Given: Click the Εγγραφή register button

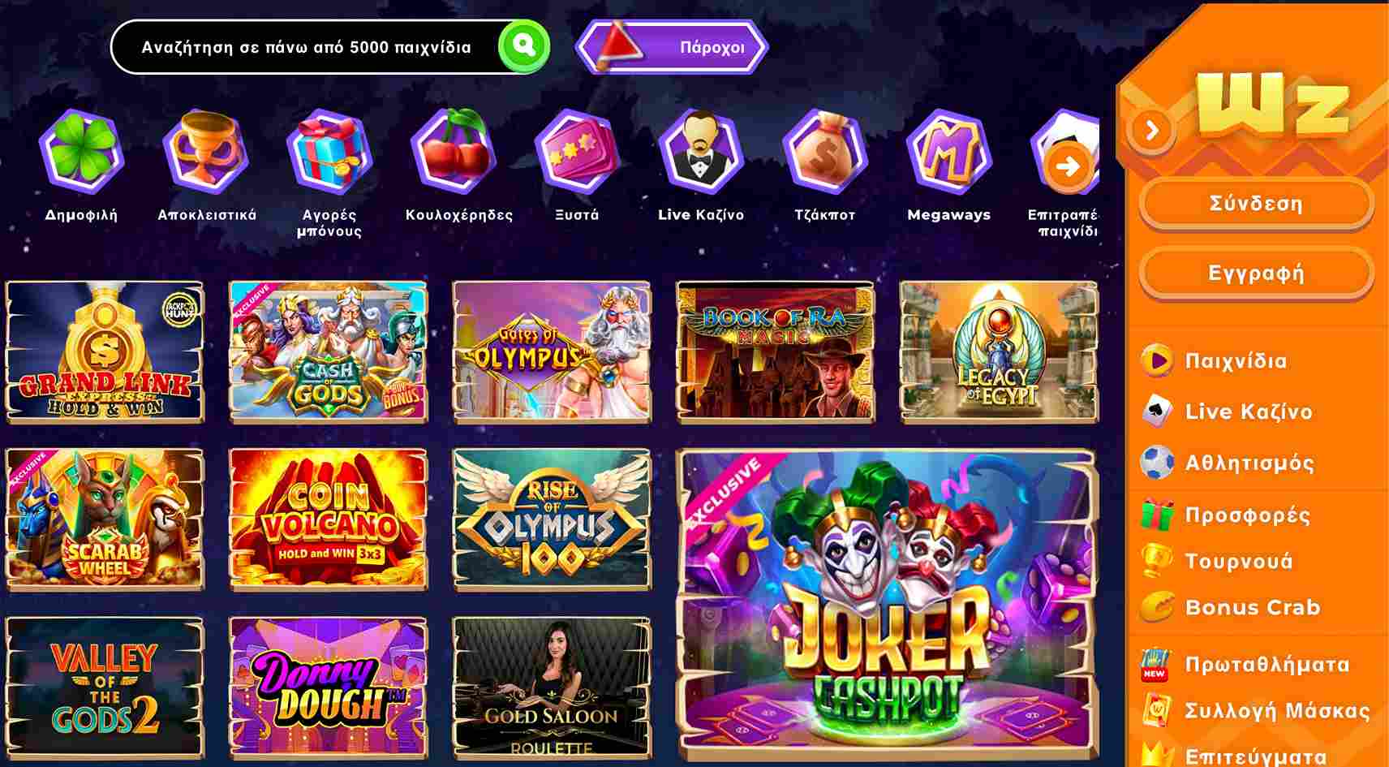Looking at the screenshot, I should [x=1256, y=274].
